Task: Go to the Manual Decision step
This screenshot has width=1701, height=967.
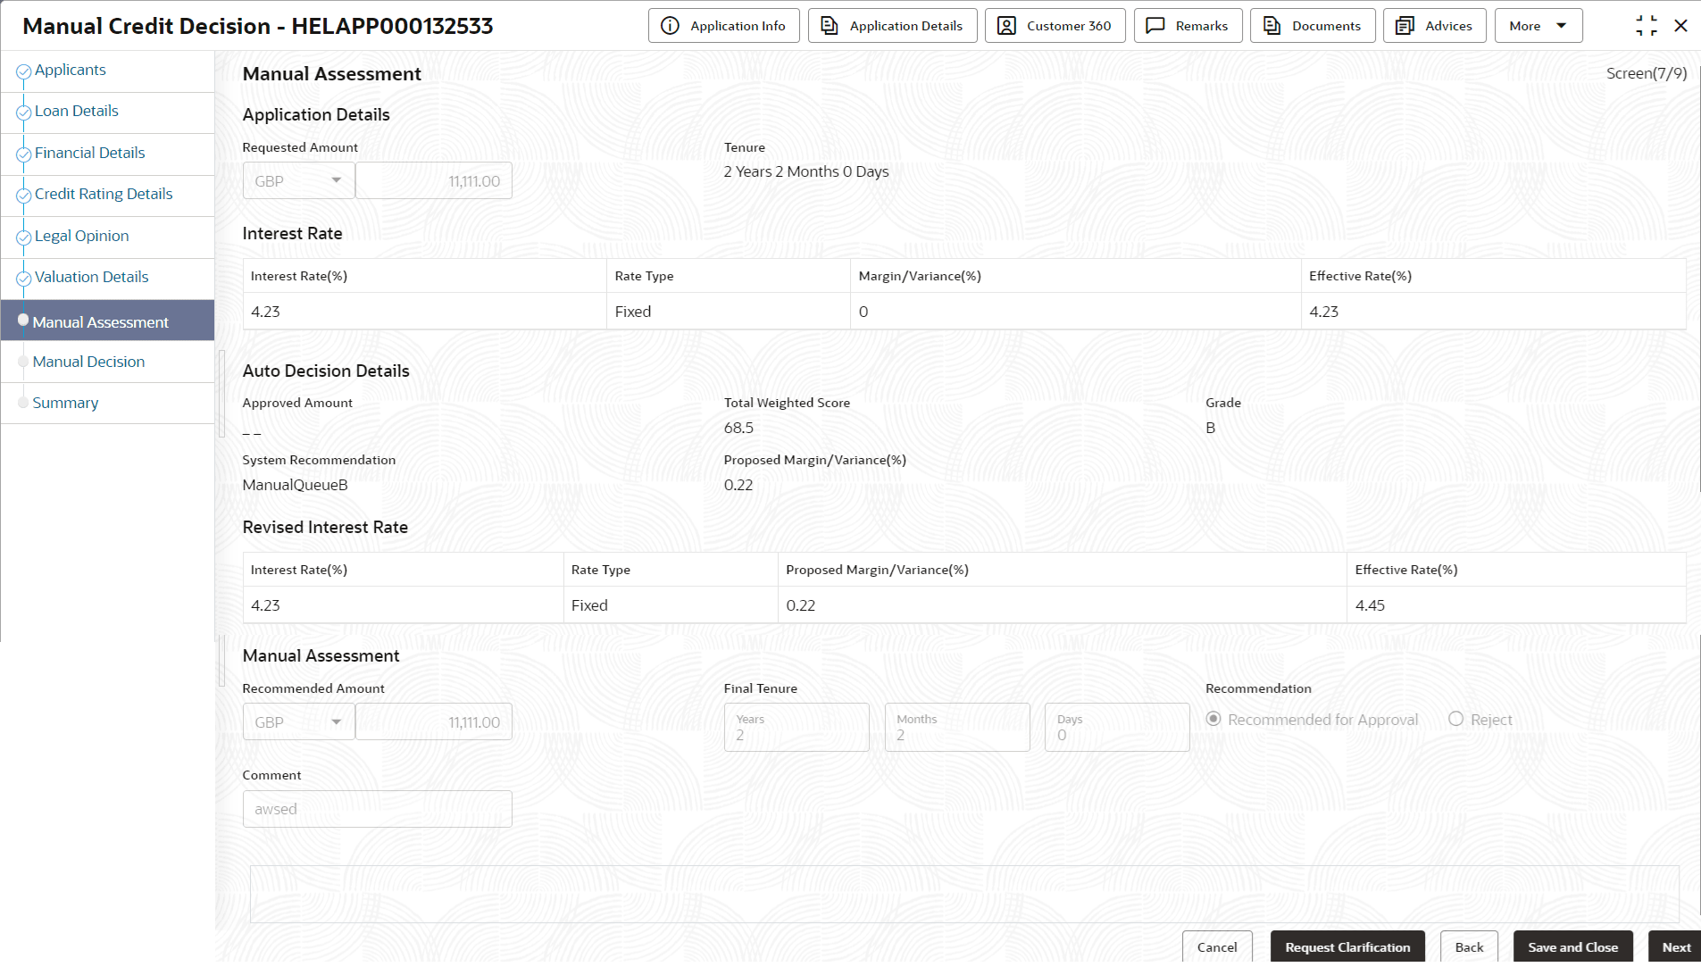Action: pos(89,362)
